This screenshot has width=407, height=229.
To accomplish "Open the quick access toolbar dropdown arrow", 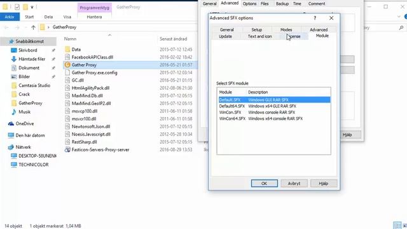I will 32,7.
